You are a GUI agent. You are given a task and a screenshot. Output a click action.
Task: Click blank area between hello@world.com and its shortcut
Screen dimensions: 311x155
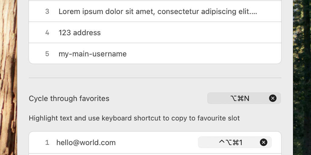point(156,143)
